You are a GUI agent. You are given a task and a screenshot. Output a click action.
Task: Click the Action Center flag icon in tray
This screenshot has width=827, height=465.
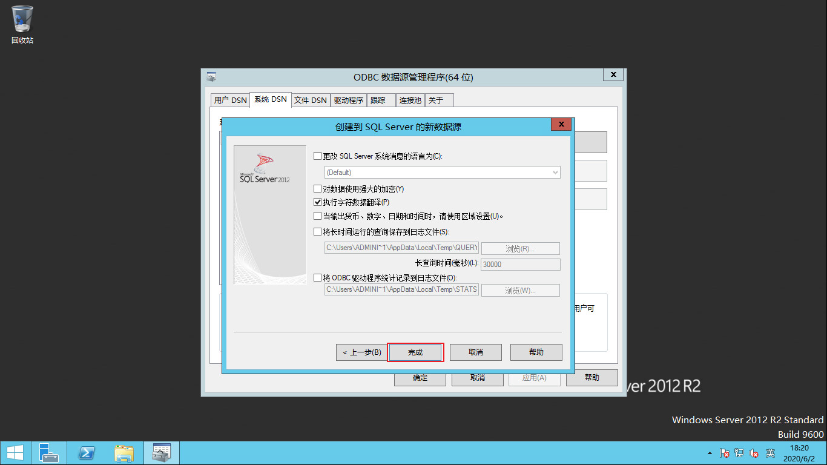[x=724, y=452]
